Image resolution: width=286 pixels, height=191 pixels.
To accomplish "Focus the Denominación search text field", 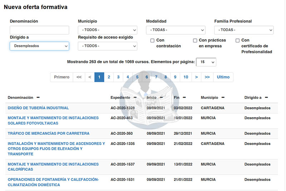I will 39,30.
